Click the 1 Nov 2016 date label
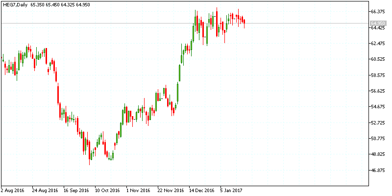 [x=139, y=190]
